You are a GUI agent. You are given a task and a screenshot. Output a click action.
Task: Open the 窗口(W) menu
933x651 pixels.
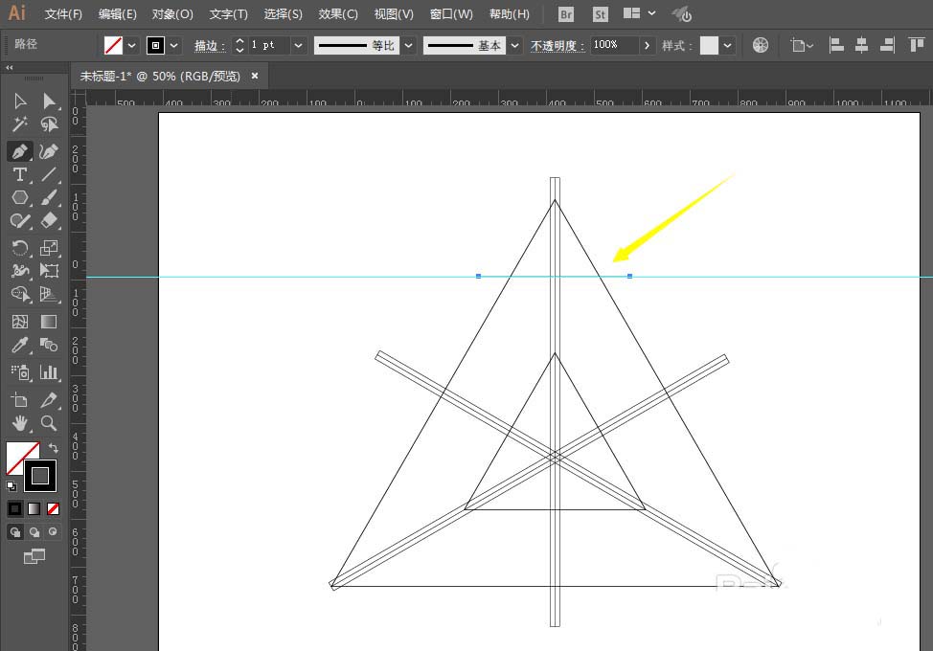451,14
